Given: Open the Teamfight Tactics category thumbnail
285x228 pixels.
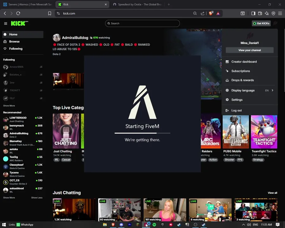Looking at the screenshot, I should 264,132.
